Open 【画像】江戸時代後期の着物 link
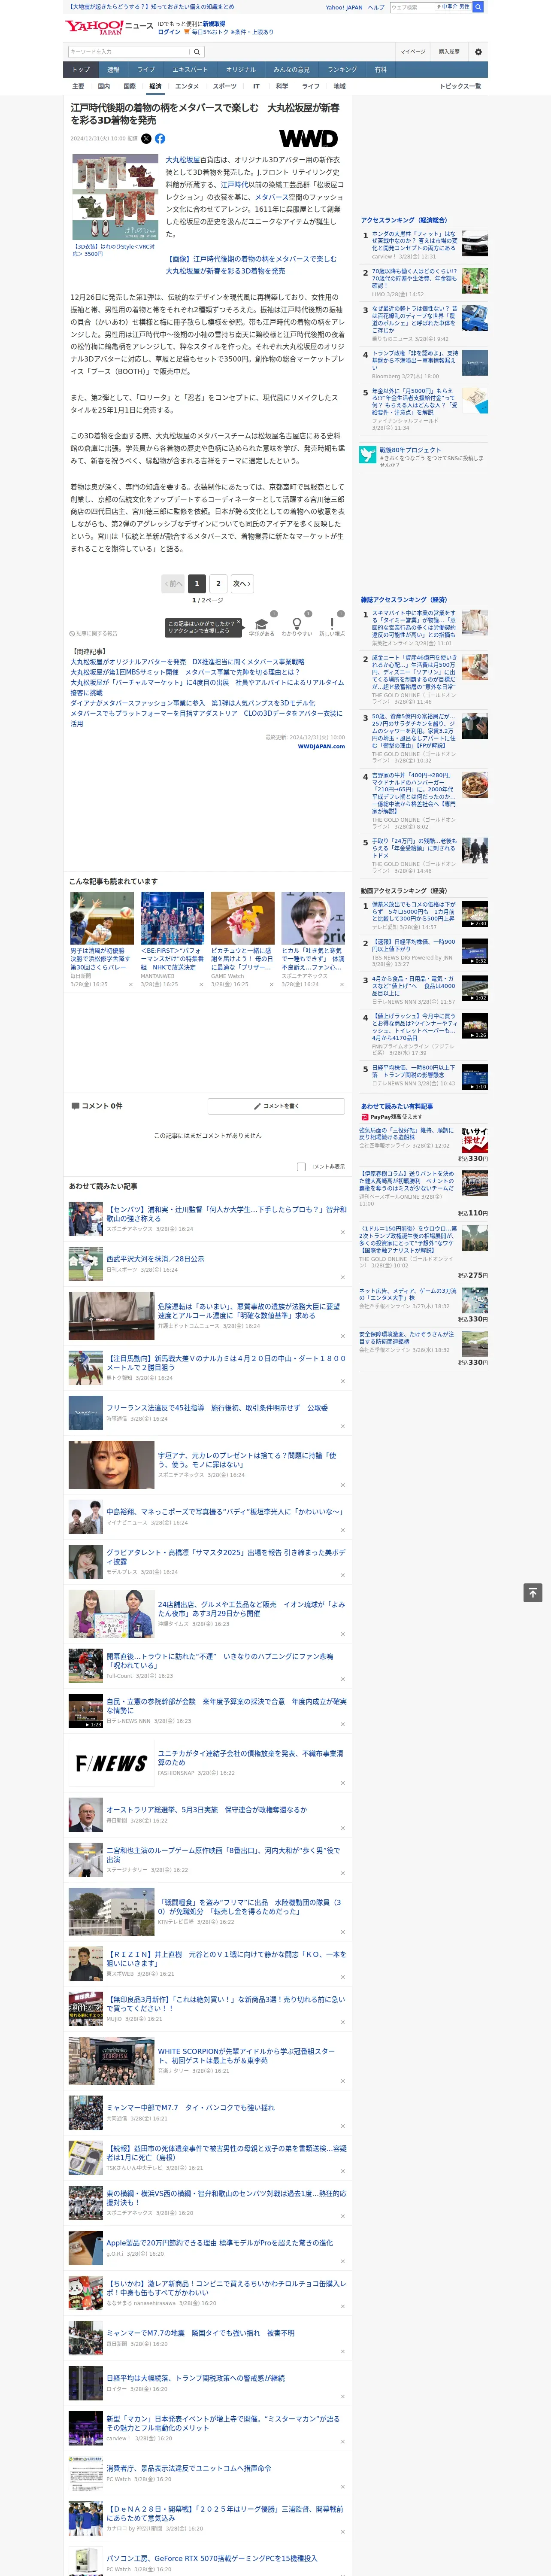The height and width of the screenshot is (2576, 551). tap(251, 265)
